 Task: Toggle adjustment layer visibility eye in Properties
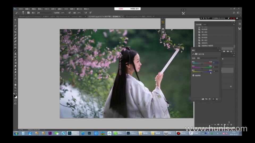(x=213, y=99)
